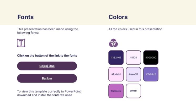Click the Colors heading
Viewport: 196px width, 110px height.
point(118,17)
